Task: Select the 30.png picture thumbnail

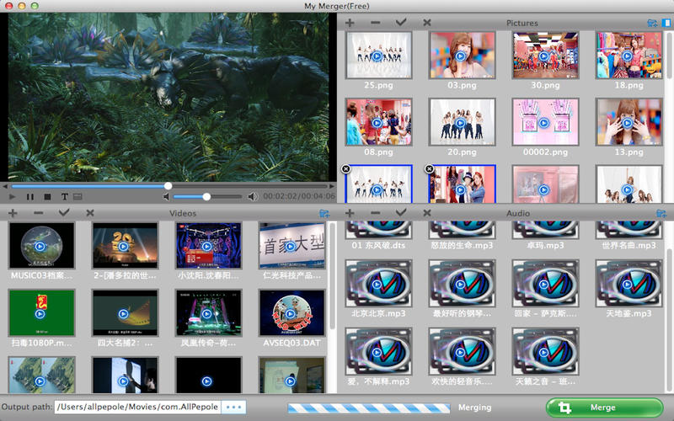Action: 545,55
